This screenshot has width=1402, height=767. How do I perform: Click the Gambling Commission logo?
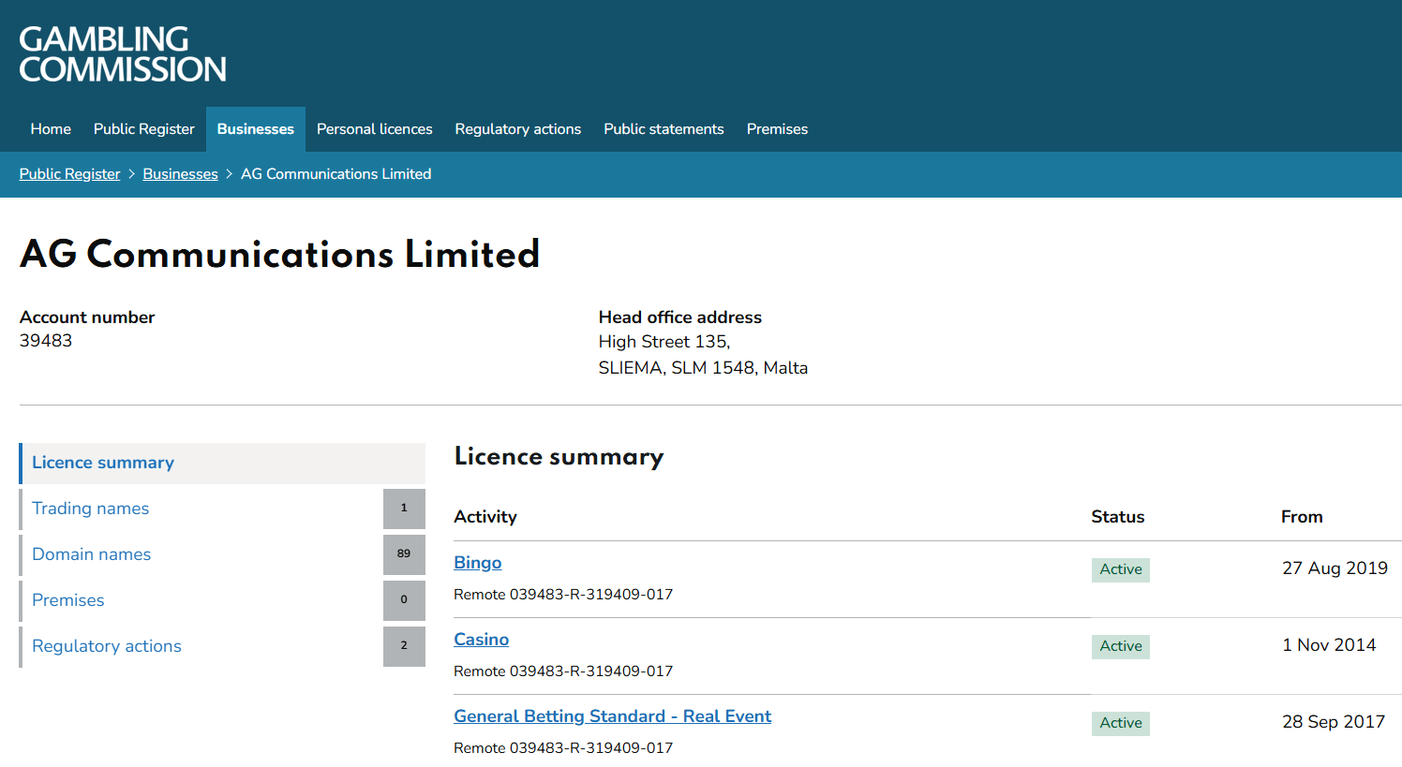[x=123, y=53]
